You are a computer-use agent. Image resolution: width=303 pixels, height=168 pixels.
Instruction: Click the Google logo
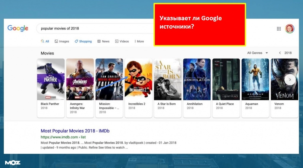[x=18, y=28]
